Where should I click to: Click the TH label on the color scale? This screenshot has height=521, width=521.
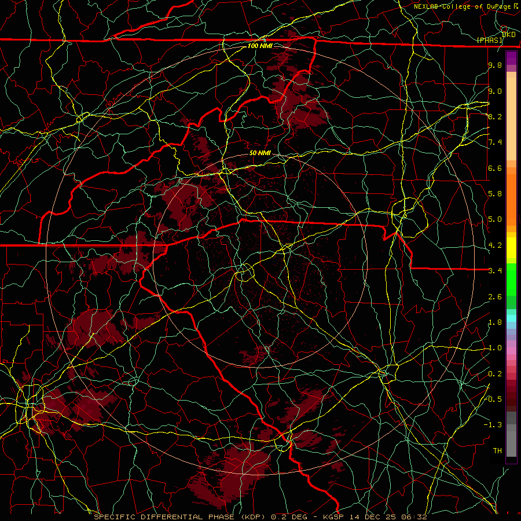tap(497, 450)
